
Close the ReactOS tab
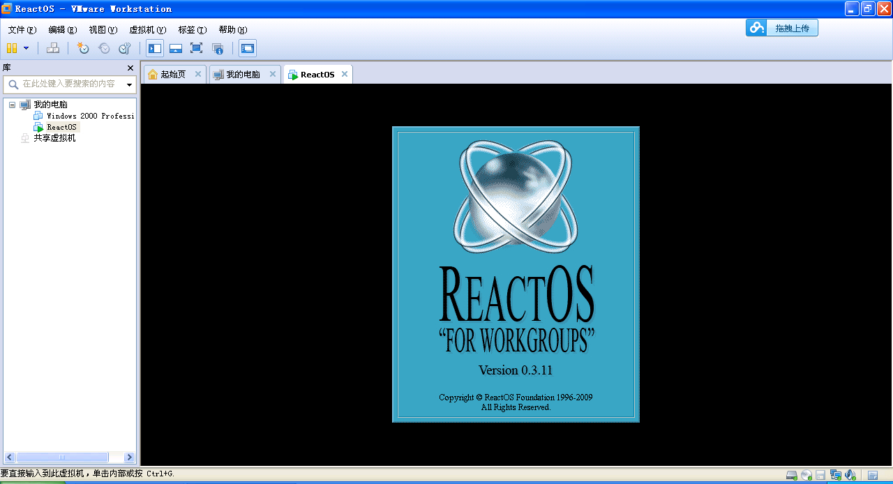[x=345, y=74]
